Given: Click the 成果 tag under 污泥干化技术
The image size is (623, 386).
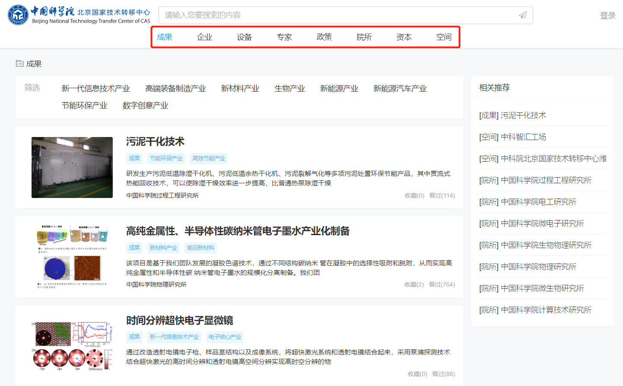Looking at the screenshot, I should [x=134, y=158].
